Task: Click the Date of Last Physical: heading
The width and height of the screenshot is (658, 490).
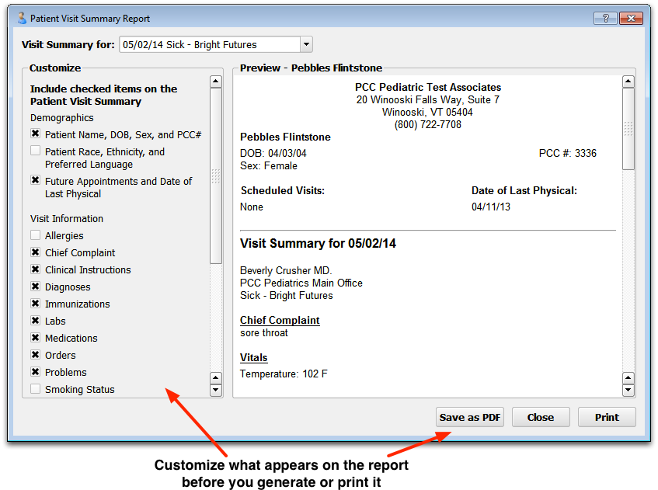Action: click(x=524, y=190)
